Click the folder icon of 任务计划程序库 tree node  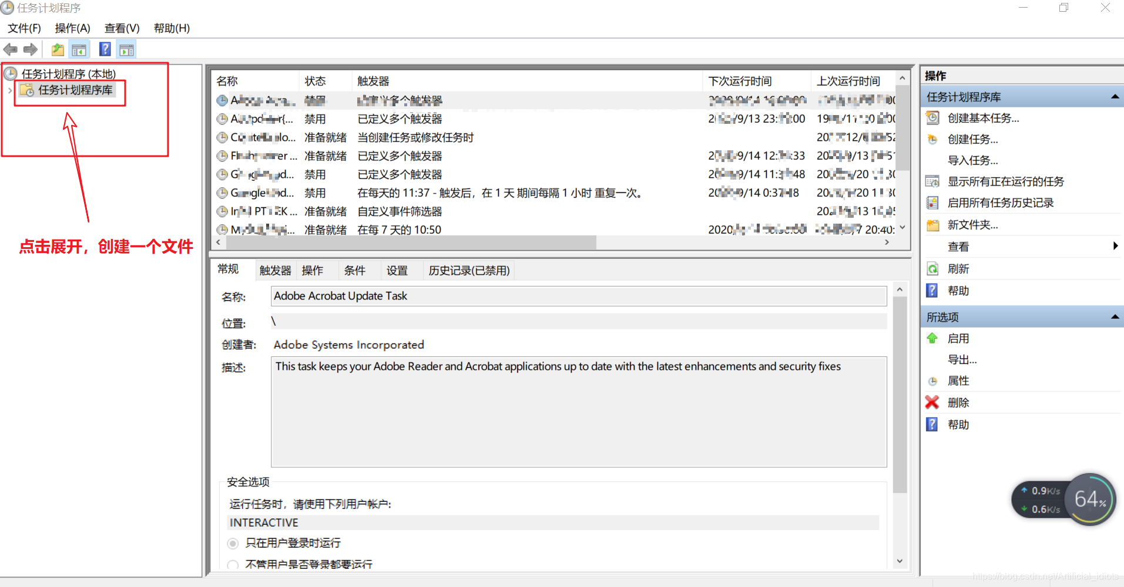pyautogui.click(x=27, y=90)
